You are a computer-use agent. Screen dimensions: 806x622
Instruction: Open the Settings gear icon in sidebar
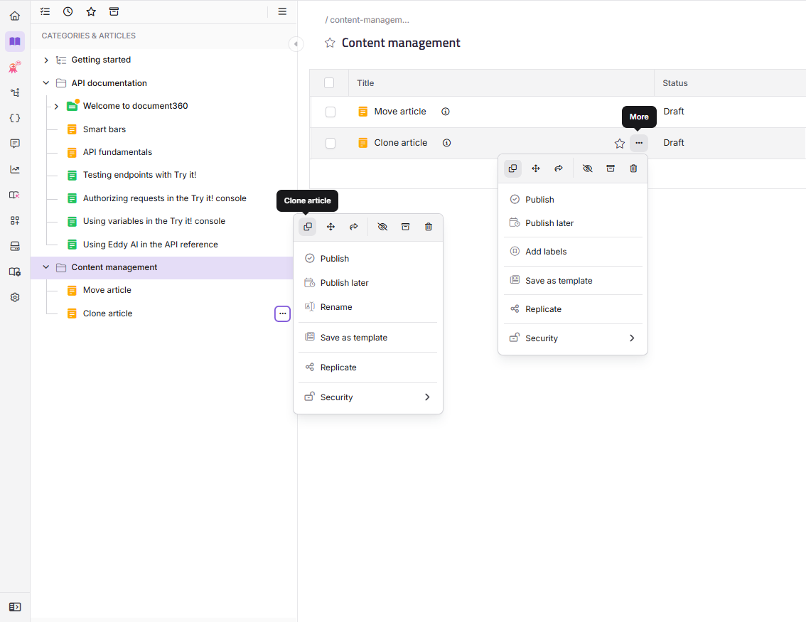pos(15,297)
